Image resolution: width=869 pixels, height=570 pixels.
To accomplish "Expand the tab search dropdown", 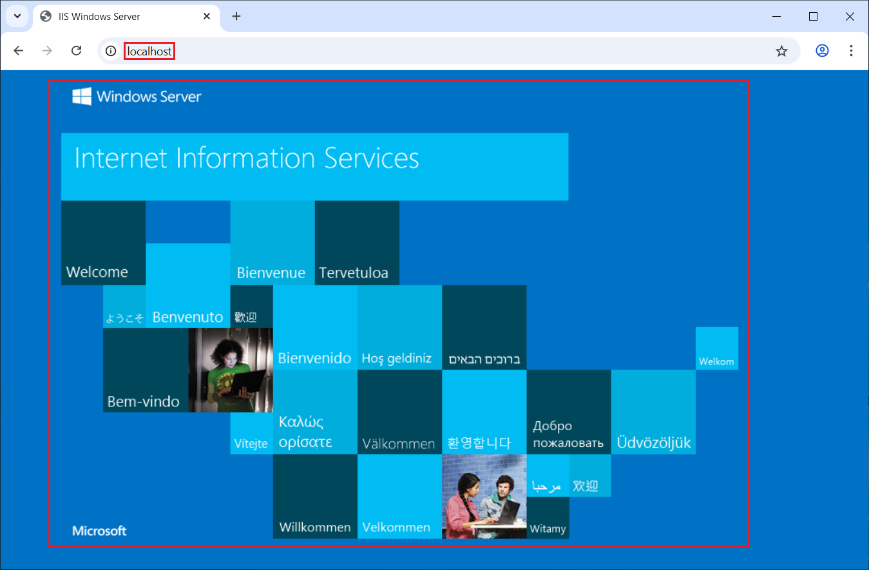I will 17,16.
